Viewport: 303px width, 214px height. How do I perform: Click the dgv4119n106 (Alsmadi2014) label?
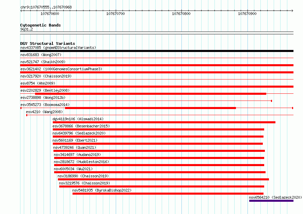coord(78,119)
